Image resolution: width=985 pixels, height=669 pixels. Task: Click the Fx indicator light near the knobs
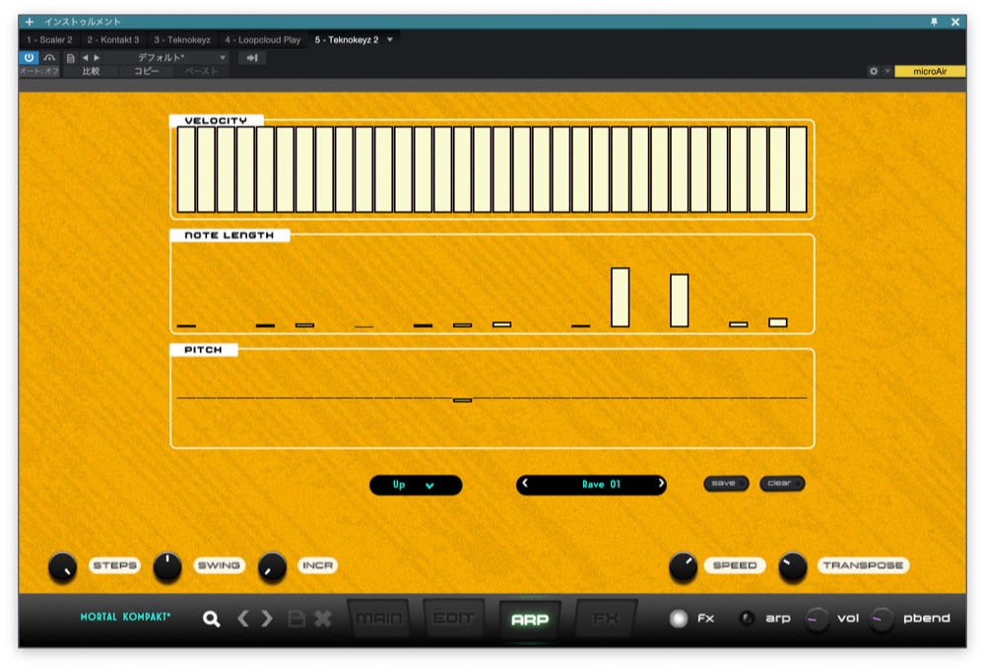coord(679,620)
